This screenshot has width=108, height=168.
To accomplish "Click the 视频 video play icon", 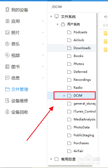I will 7,55.
